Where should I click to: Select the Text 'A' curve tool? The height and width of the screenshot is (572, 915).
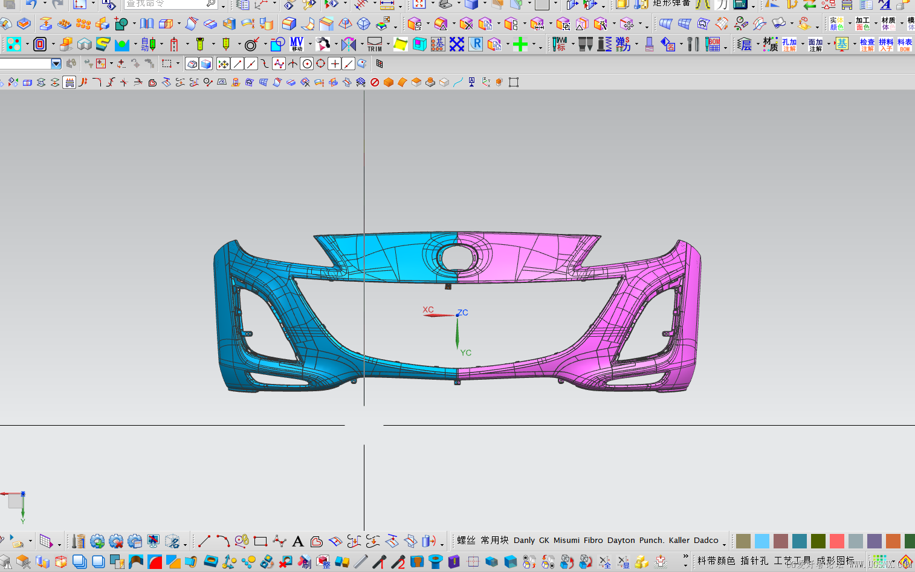pyautogui.click(x=298, y=541)
